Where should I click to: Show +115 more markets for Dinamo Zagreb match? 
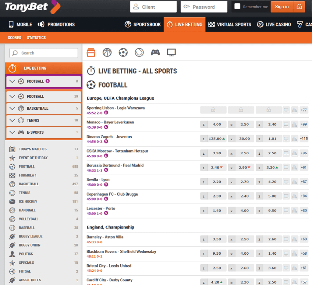[x=304, y=139]
